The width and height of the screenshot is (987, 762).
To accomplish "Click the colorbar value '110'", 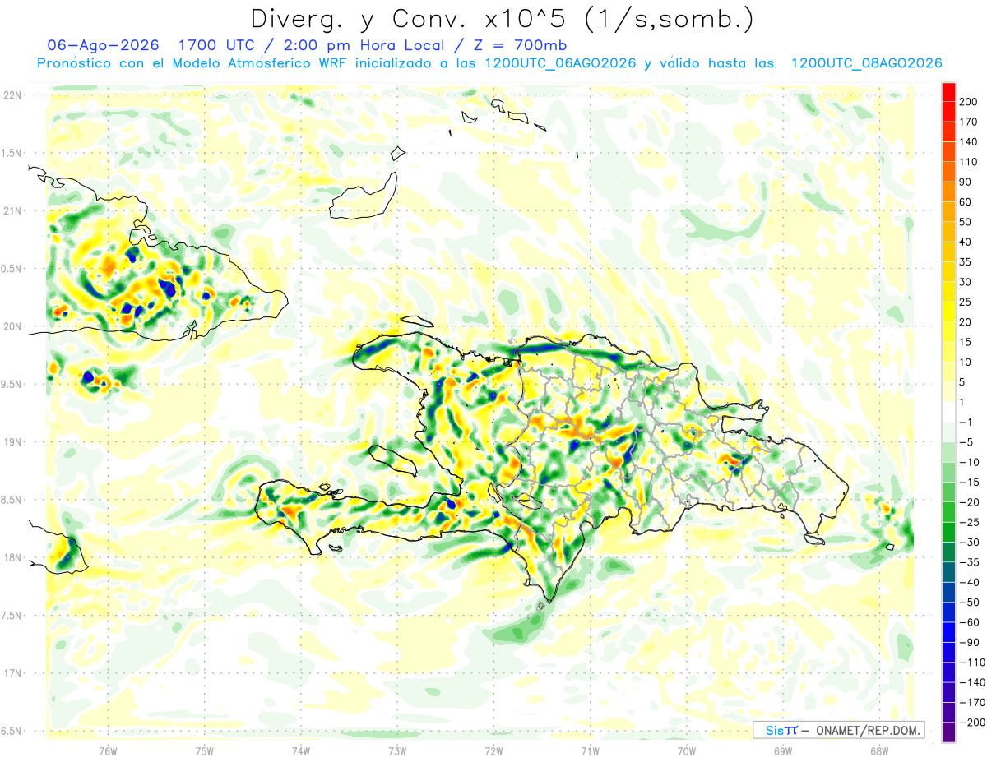I will [968, 161].
